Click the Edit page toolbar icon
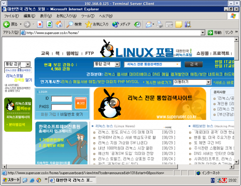This screenshot has height=186, width=241. [169, 24]
